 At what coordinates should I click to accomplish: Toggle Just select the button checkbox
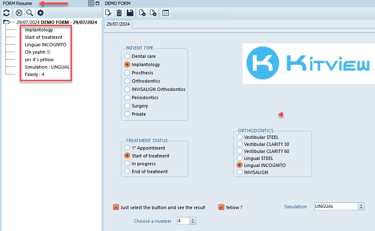[116, 207]
